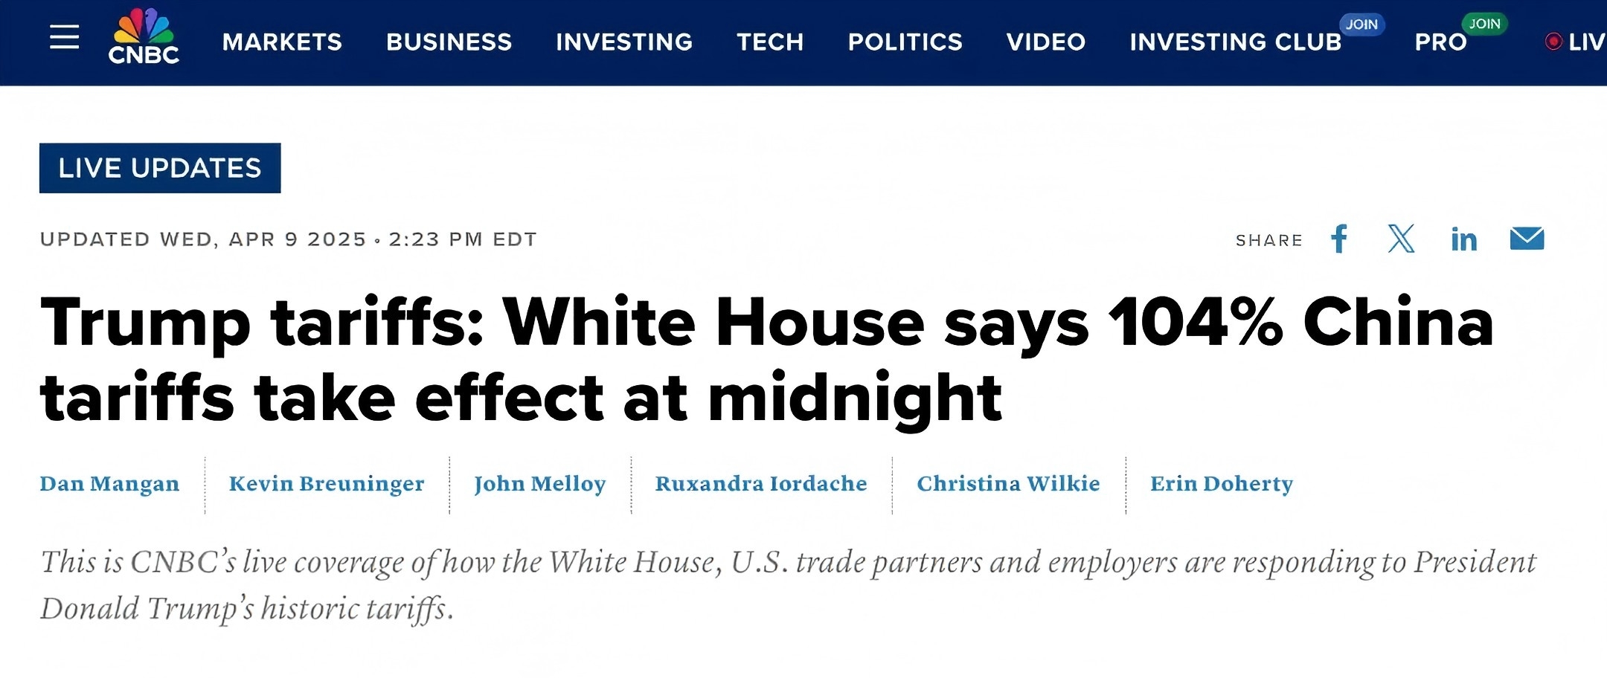Open the hamburger menu icon
1607x678 pixels.
[64, 37]
